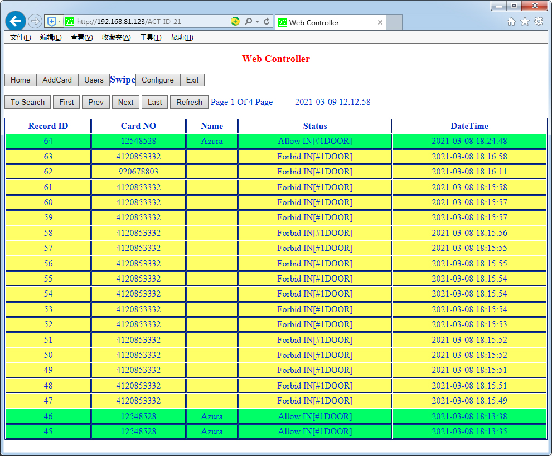Reload page with address bar refresh icon
This screenshot has width=552, height=456.
[267, 22]
